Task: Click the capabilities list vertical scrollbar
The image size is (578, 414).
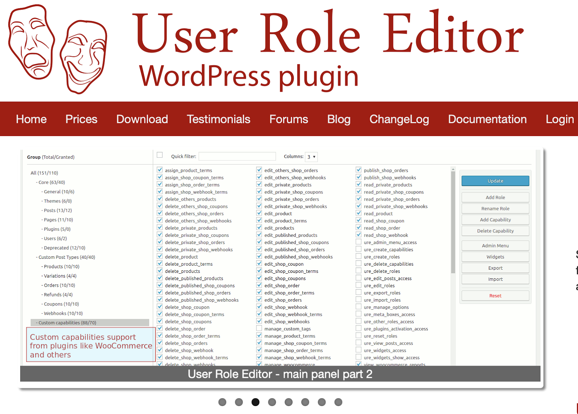Action: pyautogui.click(x=453, y=222)
